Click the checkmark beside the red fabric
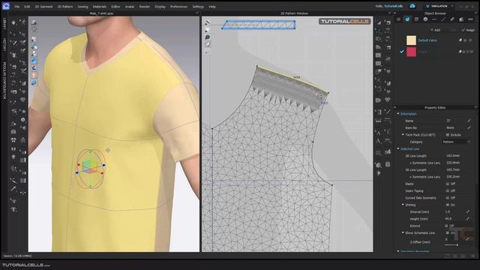This screenshot has height=270, width=480. tap(402, 52)
